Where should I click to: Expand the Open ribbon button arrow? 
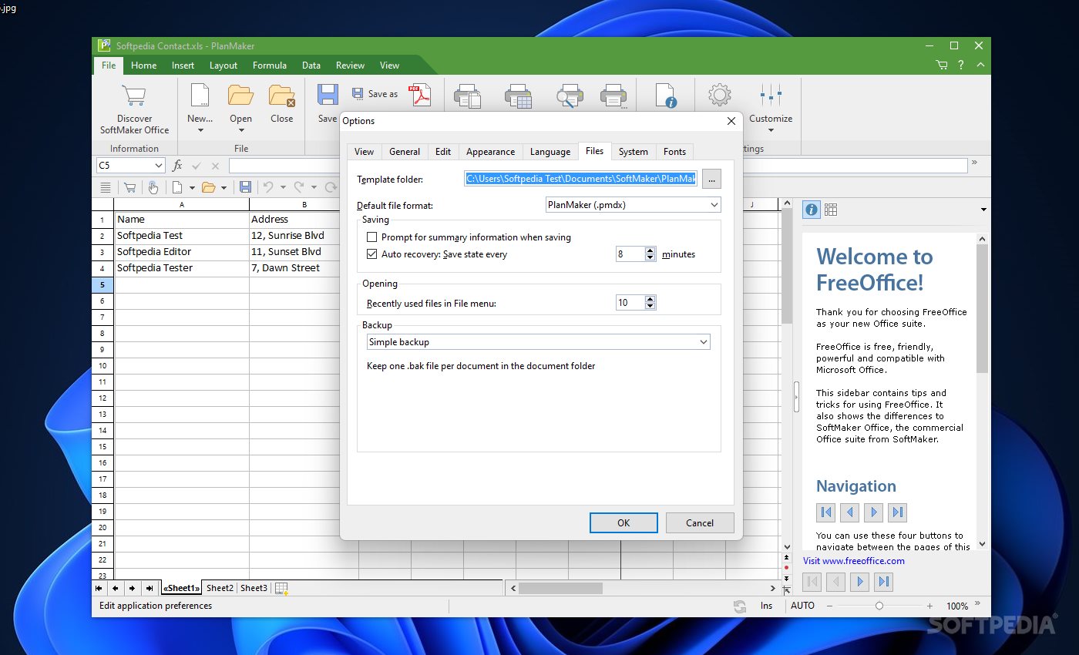(240, 130)
